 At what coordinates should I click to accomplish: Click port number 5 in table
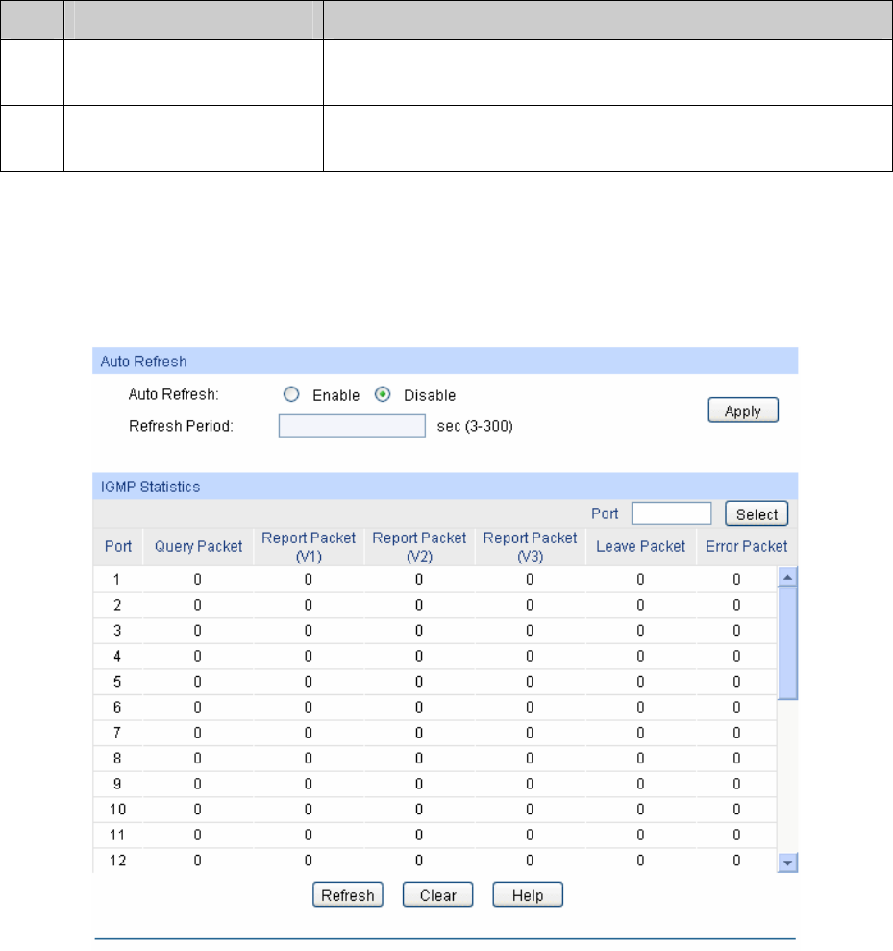[117, 682]
